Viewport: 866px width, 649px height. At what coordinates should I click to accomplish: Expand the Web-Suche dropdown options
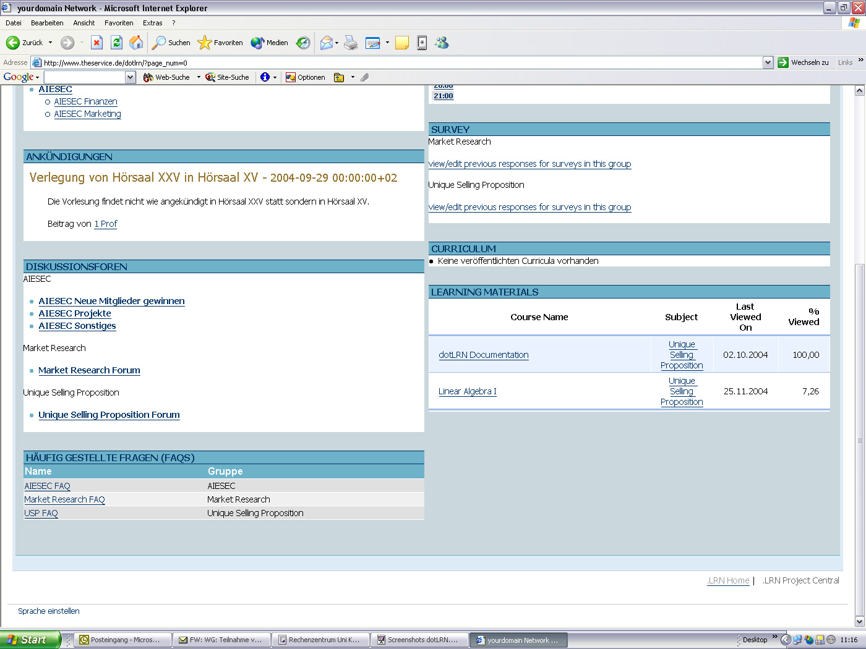(x=198, y=77)
